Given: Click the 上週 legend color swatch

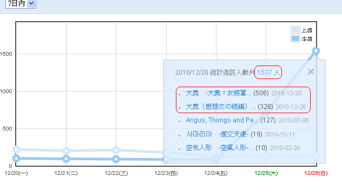Looking at the screenshot, I should (x=295, y=30).
